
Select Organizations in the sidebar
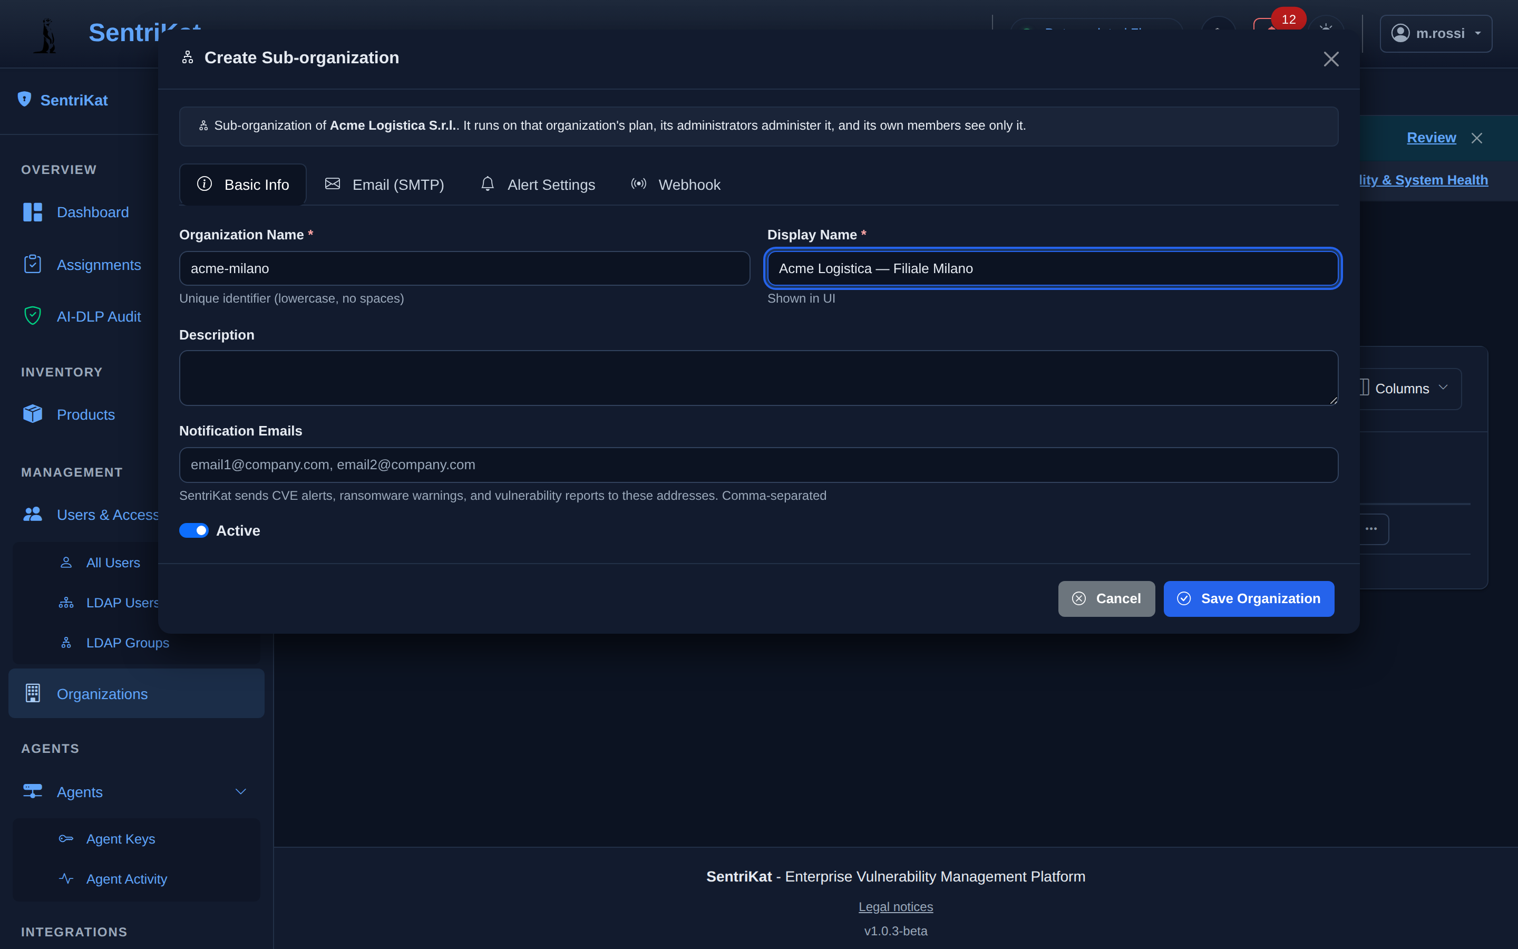[136, 693]
